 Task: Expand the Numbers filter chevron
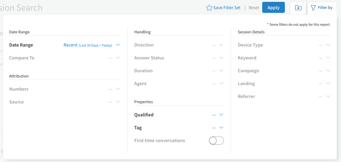point(118,89)
